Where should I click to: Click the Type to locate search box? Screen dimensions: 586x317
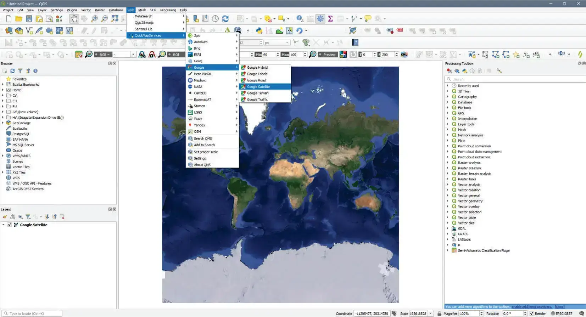(32, 313)
